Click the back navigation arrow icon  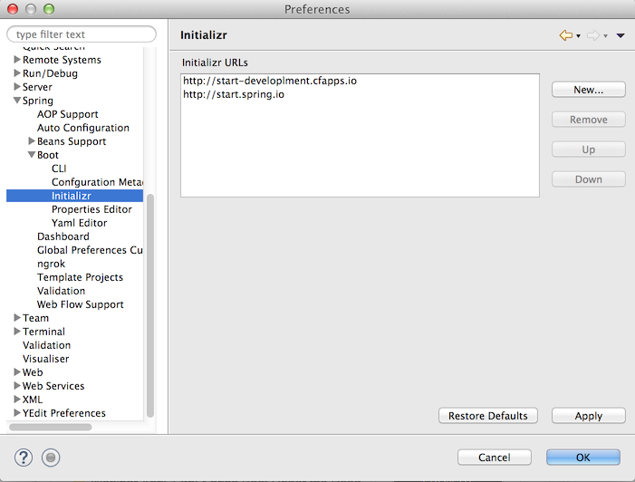pos(566,35)
